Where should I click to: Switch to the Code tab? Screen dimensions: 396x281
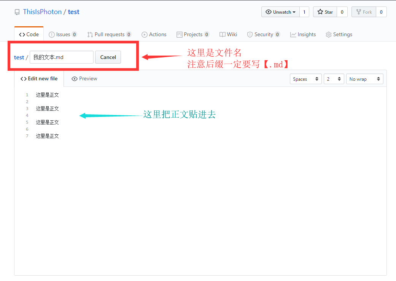(x=29, y=34)
